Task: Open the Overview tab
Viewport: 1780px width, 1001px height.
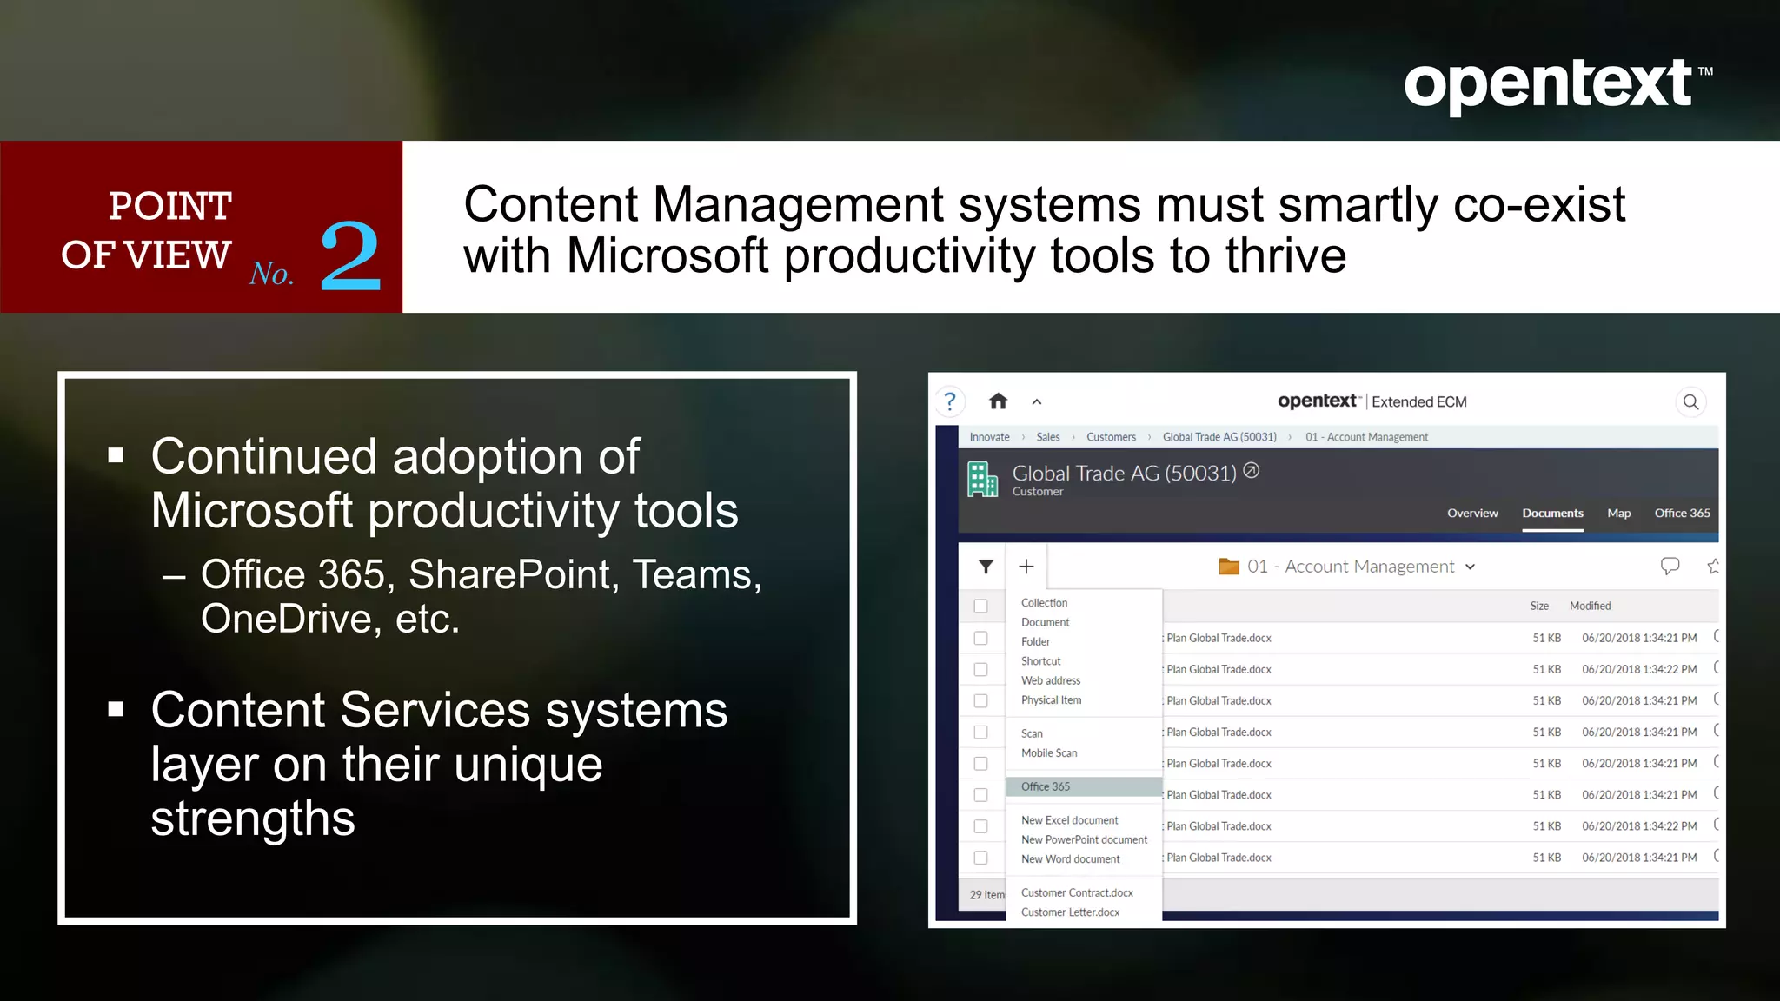Action: tap(1472, 513)
